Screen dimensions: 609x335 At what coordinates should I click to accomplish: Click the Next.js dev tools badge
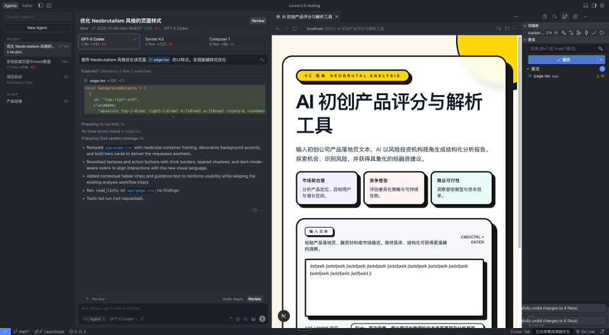coord(284,315)
